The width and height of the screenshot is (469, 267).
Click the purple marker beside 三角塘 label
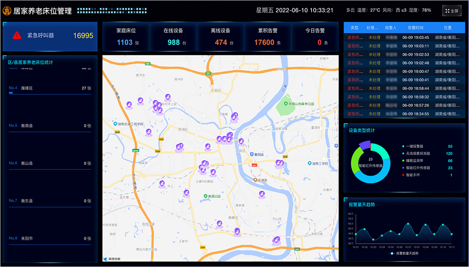coord(234,117)
